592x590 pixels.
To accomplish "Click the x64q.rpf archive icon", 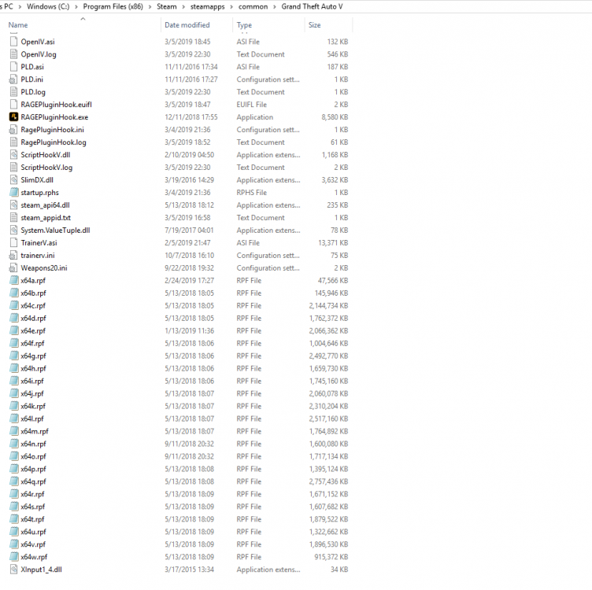I will coord(13,481).
